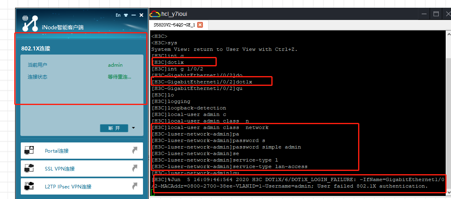Click the 'local-user admin class network' line

click(x=210, y=127)
